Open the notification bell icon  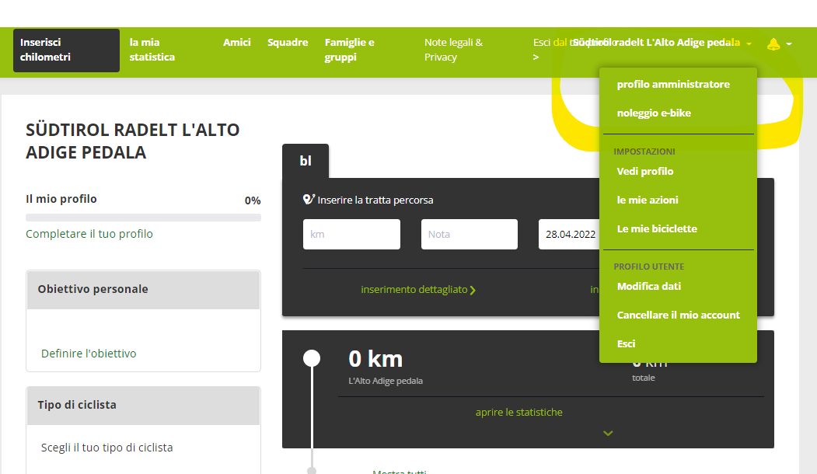pyautogui.click(x=773, y=44)
